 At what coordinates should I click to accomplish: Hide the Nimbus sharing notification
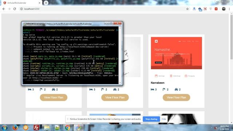[164, 119]
